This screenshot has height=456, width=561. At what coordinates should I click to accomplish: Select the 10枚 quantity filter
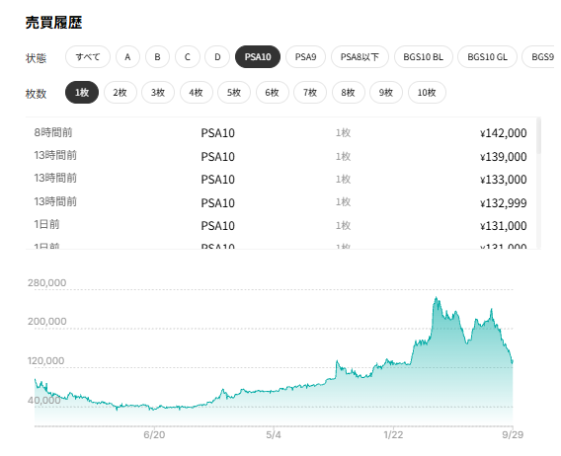click(x=427, y=93)
